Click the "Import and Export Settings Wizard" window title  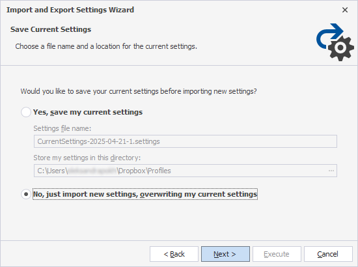[x=70, y=10]
